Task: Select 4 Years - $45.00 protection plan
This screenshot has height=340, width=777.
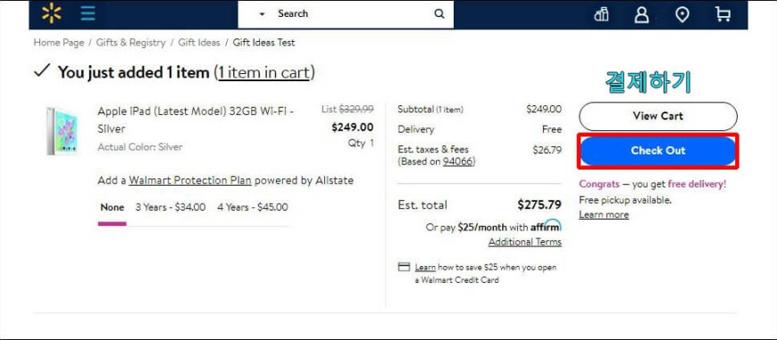Action: click(x=252, y=207)
